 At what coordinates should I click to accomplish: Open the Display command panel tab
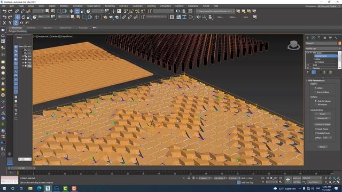pyautogui.click(x=330, y=38)
